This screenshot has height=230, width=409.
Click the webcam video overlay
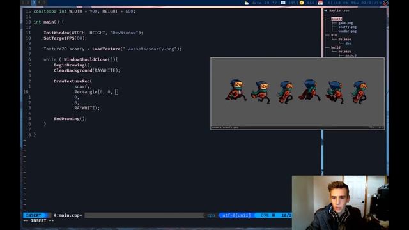click(340, 203)
